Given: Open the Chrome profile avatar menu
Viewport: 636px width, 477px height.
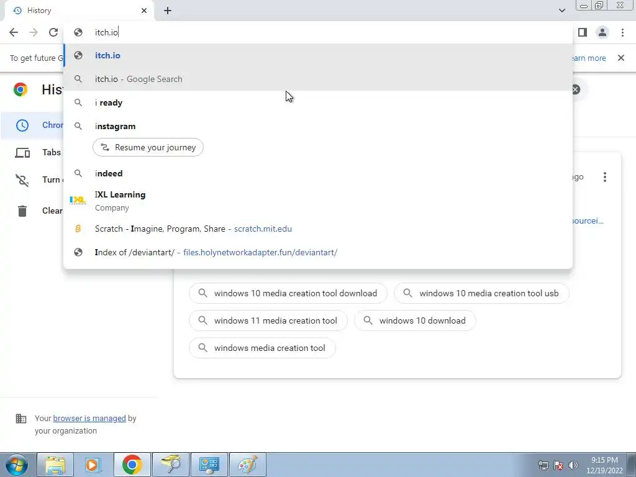Looking at the screenshot, I should pos(602,32).
